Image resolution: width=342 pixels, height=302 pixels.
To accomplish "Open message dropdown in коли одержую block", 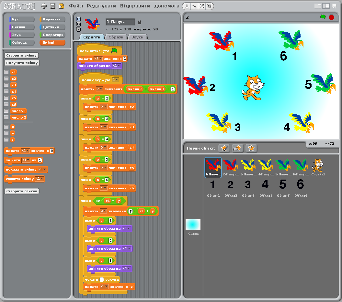I will pos(115,80).
